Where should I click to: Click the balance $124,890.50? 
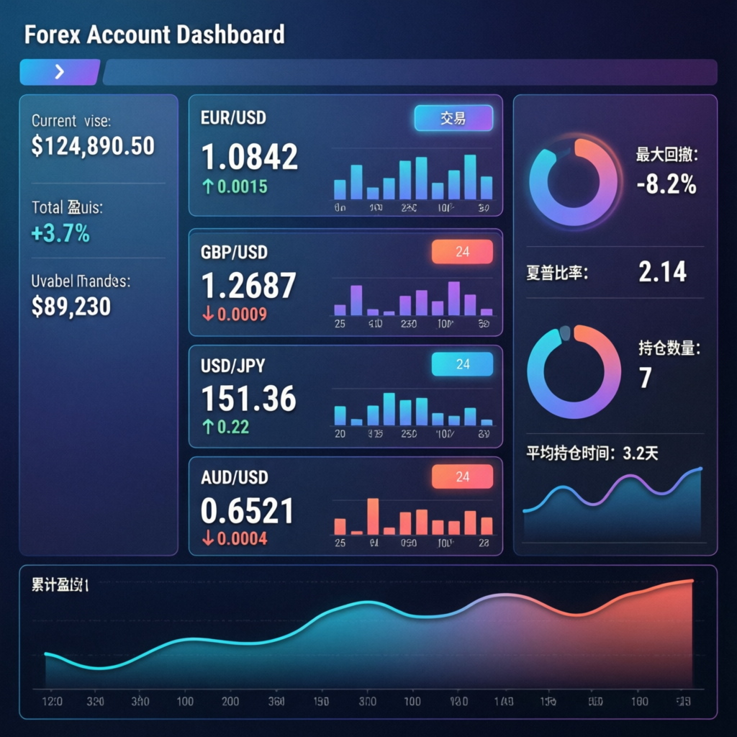click(x=93, y=145)
